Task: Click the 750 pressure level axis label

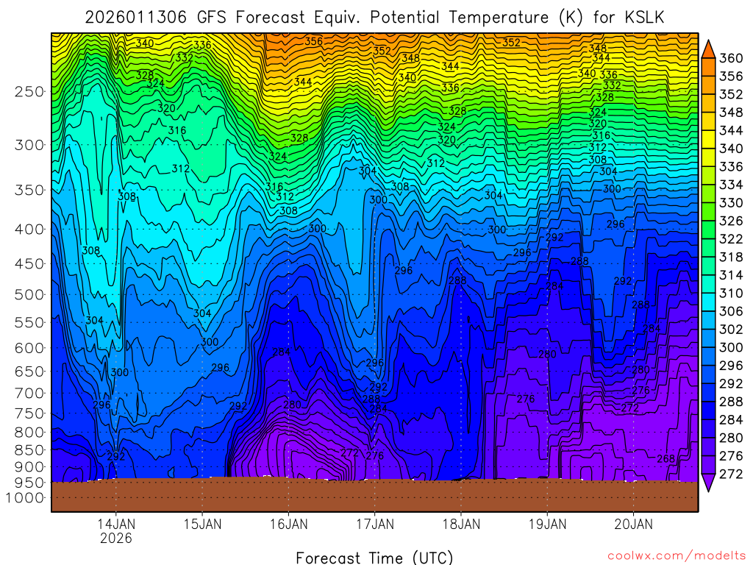Action: (29, 413)
